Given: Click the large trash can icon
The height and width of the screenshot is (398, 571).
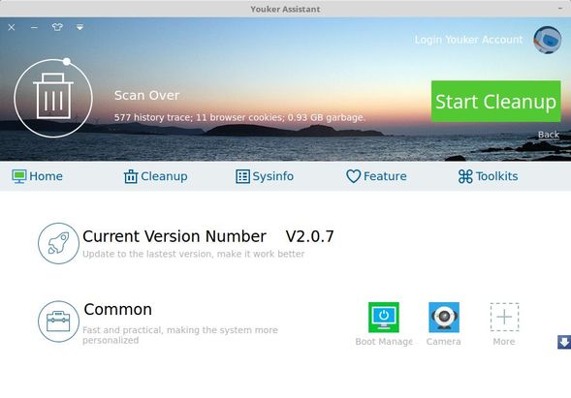Looking at the screenshot, I should coord(53,98).
